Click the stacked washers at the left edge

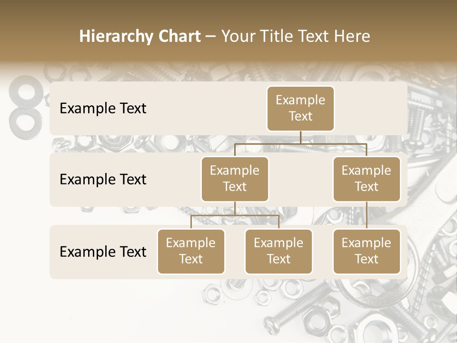(x=23, y=108)
